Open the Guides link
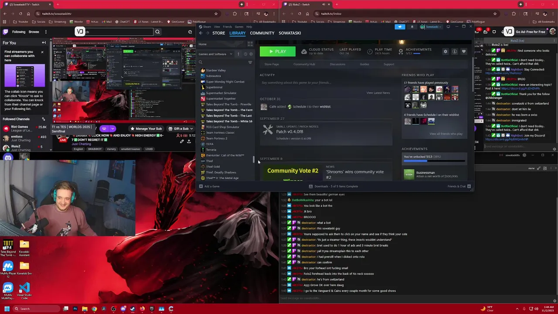558x314 pixels. pos(364,64)
